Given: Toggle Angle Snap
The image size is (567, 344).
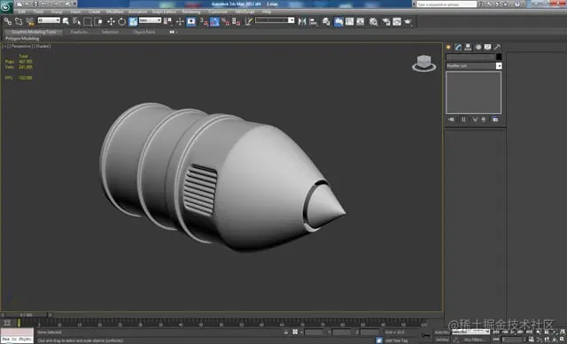Looking at the screenshot, I should 214,21.
